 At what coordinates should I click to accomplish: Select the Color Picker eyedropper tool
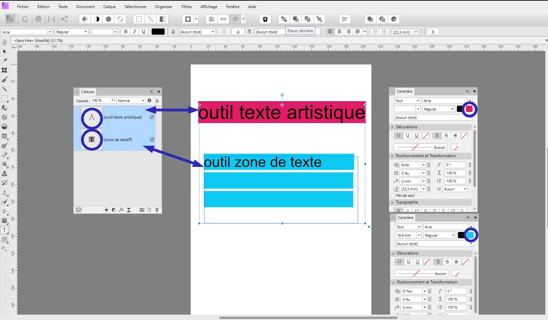pos(4,61)
